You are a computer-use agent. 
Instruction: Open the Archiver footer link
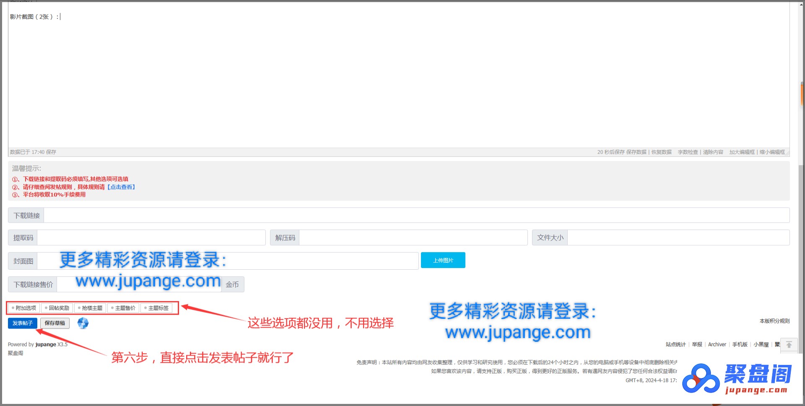point(717,344)
